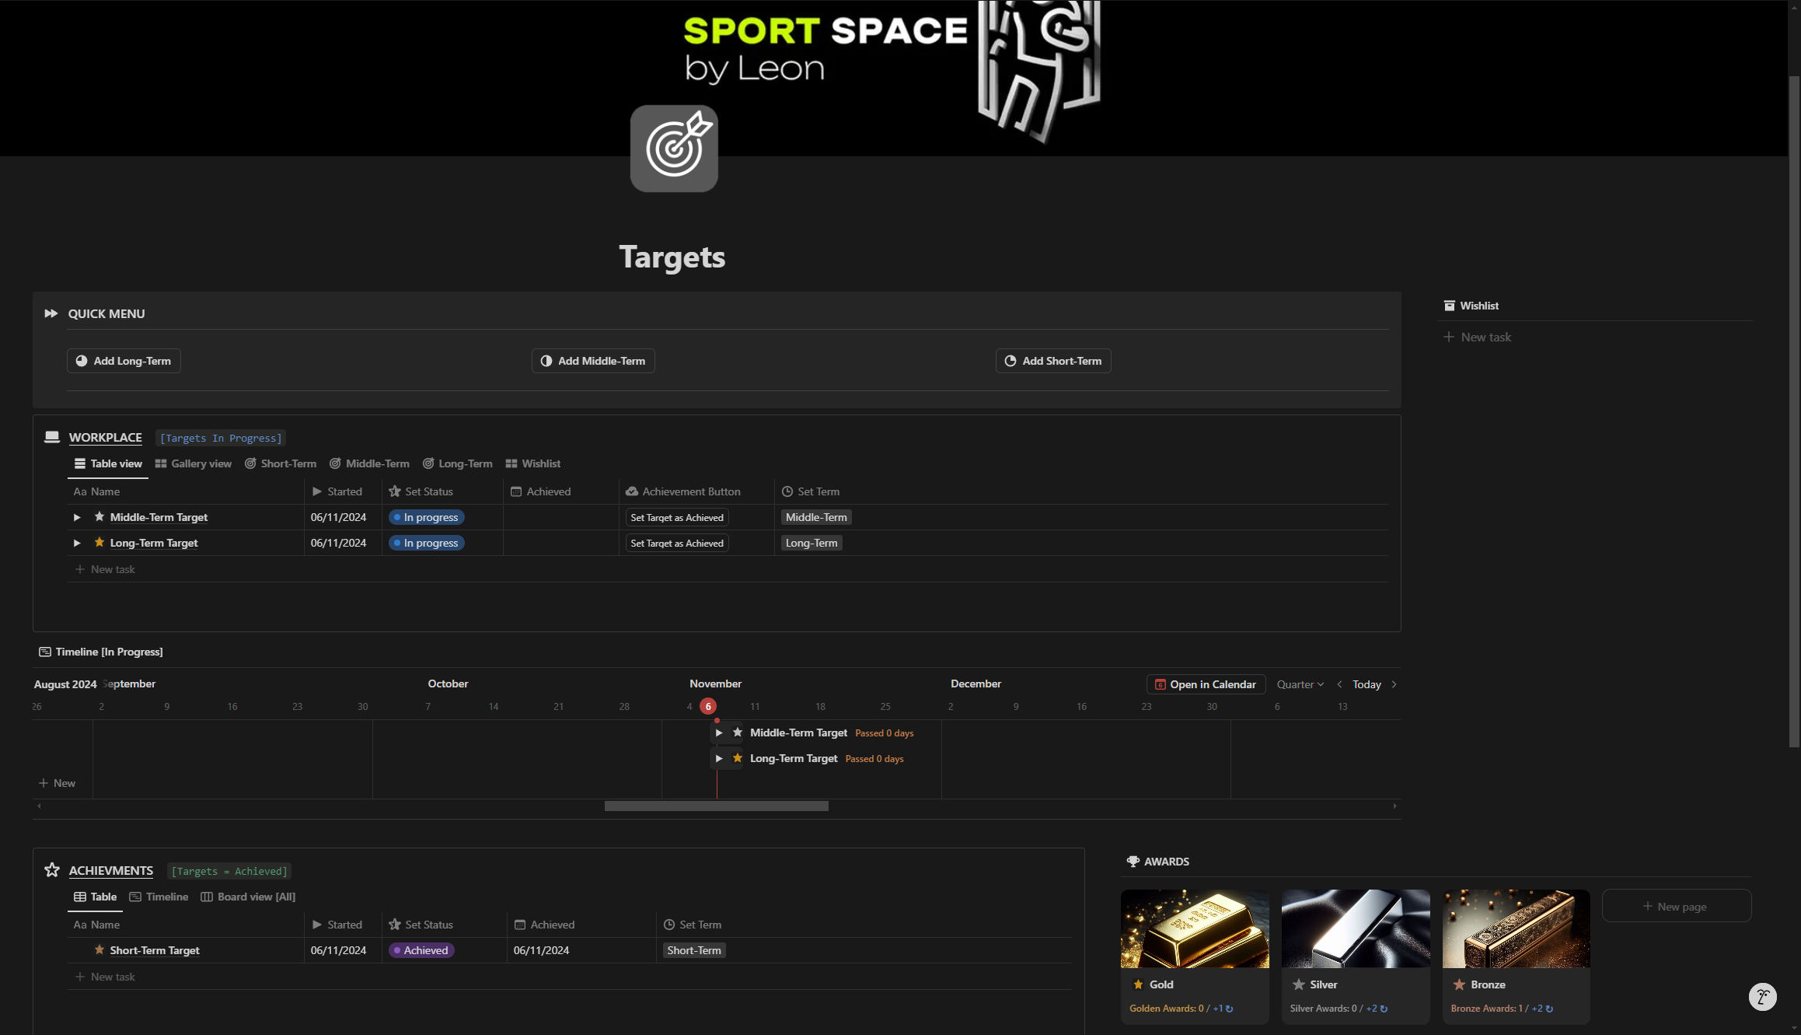This screenshot has width=1801, height=1035.
Task: Click the Silver award refresh icon
Action: [1384, 1009]
